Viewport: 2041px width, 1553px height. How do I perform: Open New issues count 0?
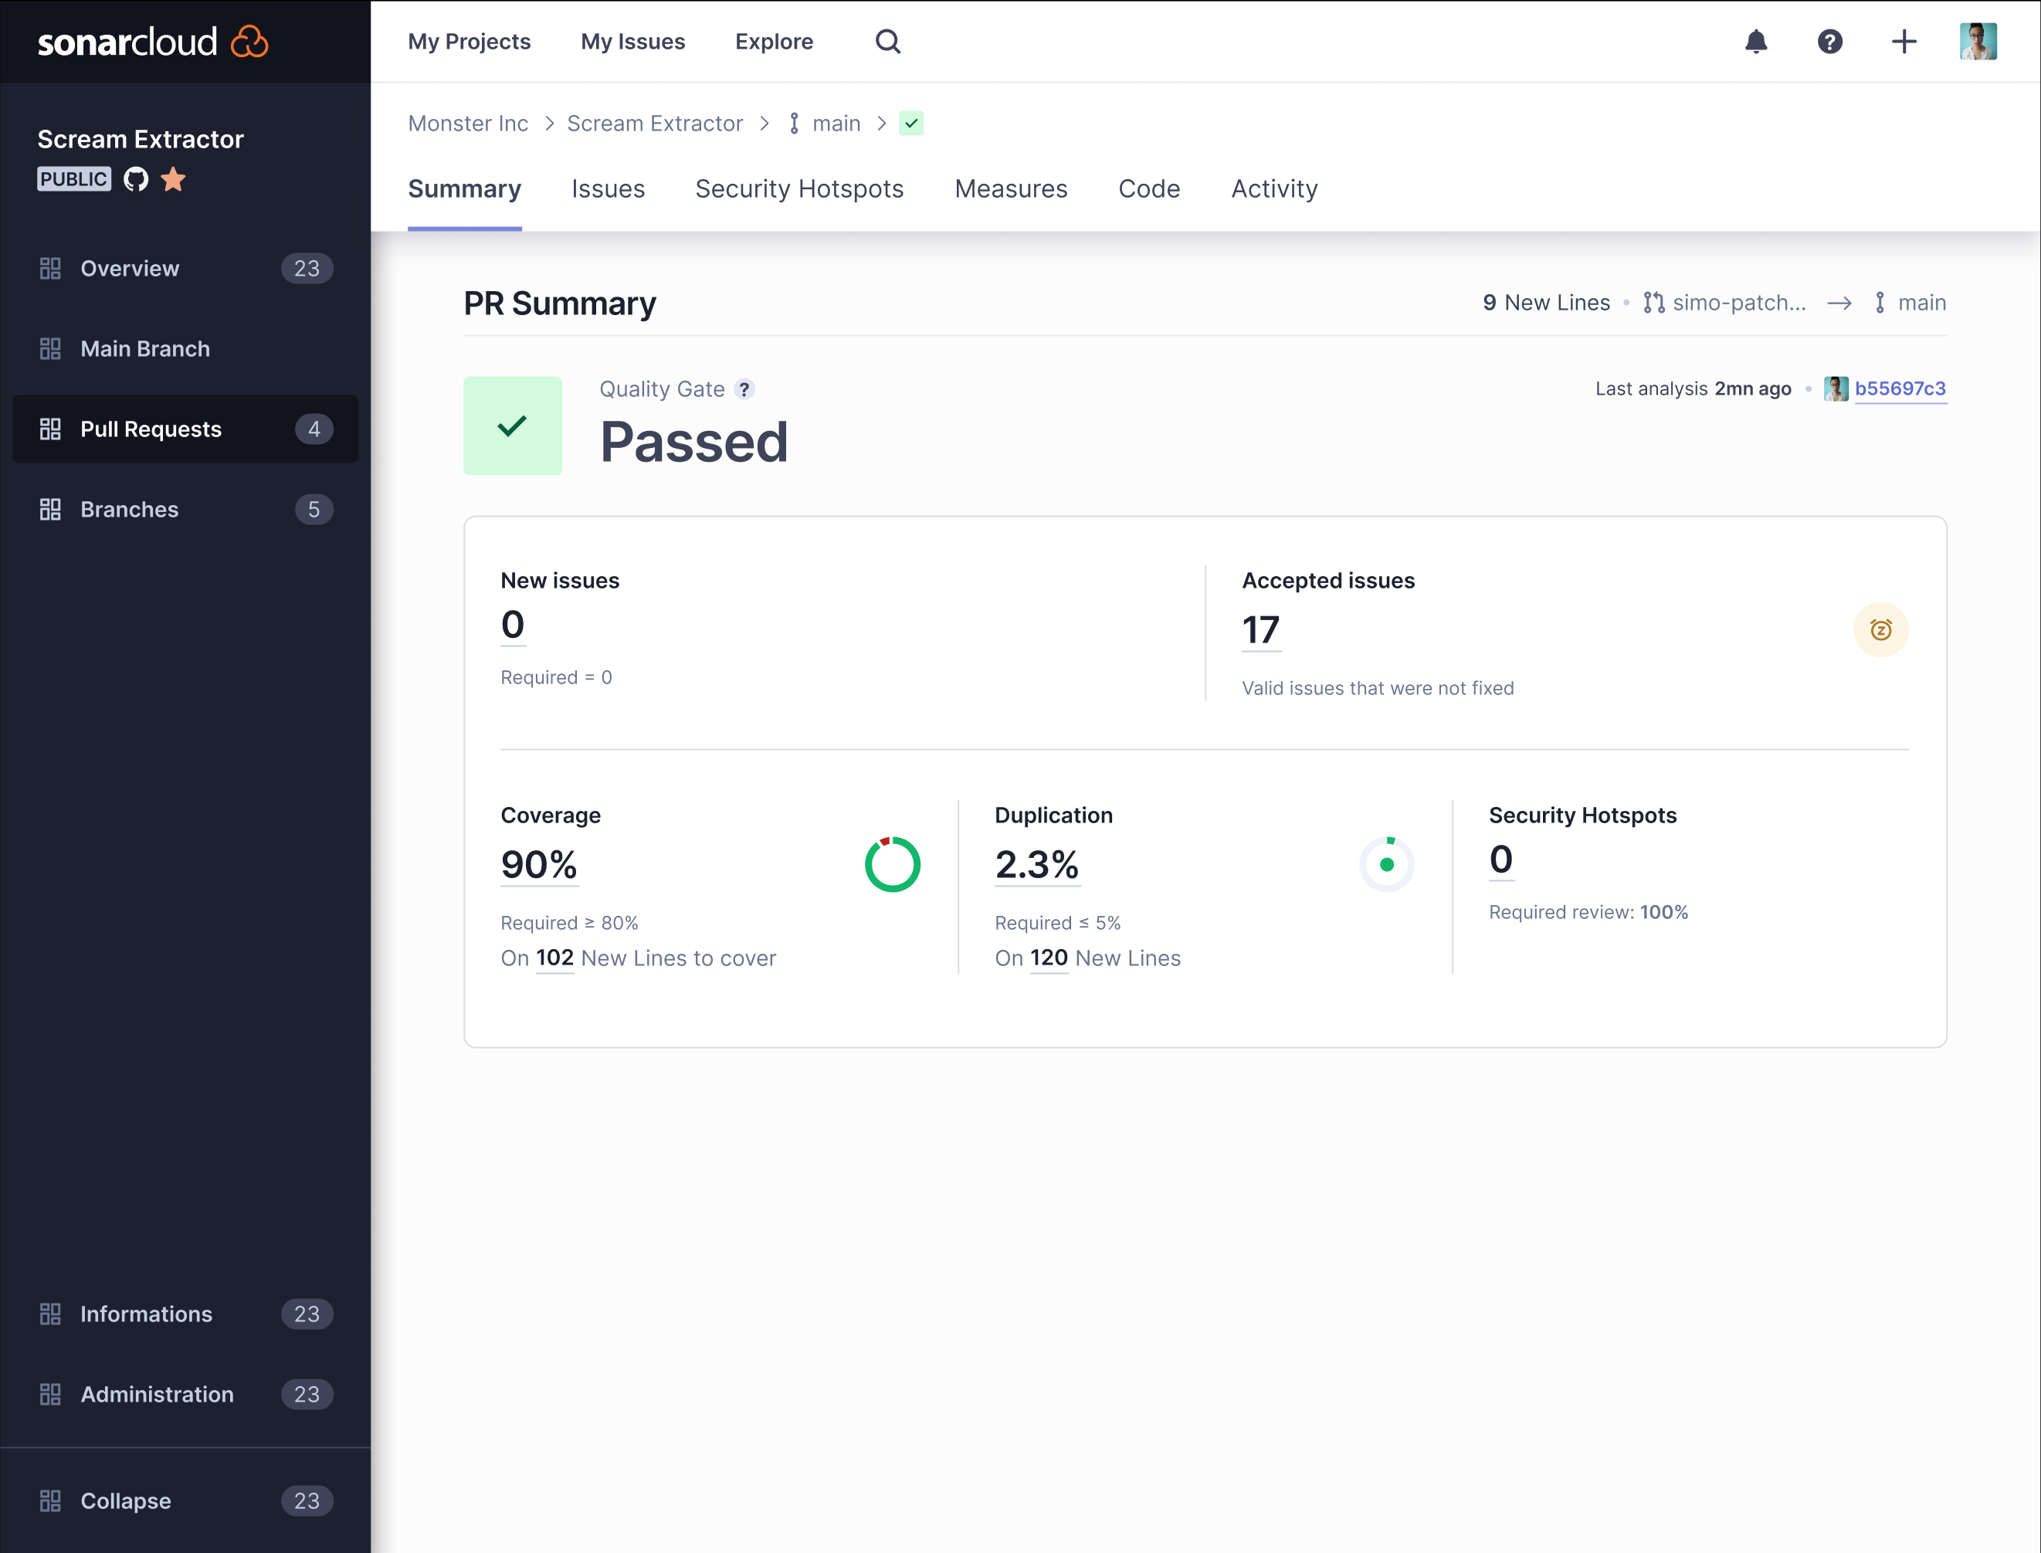coord(513,625)
